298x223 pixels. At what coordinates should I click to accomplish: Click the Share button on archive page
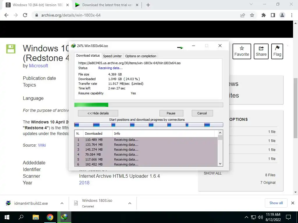pos(261,51)
